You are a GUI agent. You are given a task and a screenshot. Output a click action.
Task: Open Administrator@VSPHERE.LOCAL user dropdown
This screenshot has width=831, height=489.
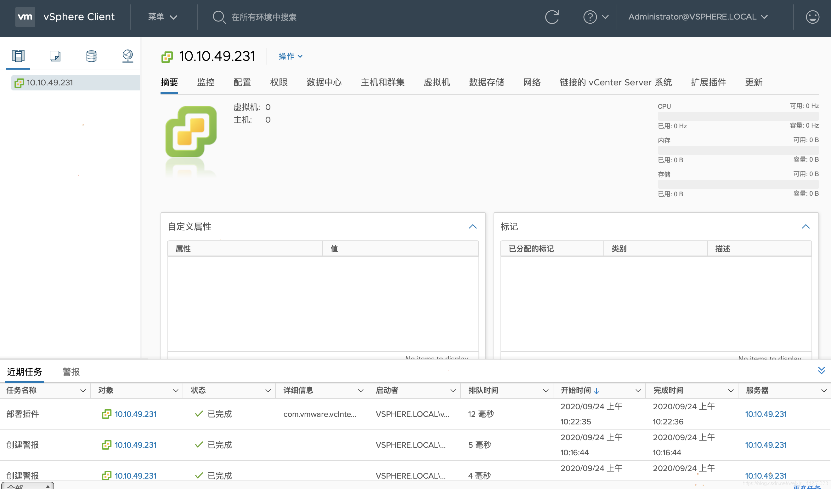(x=698, y=17)
